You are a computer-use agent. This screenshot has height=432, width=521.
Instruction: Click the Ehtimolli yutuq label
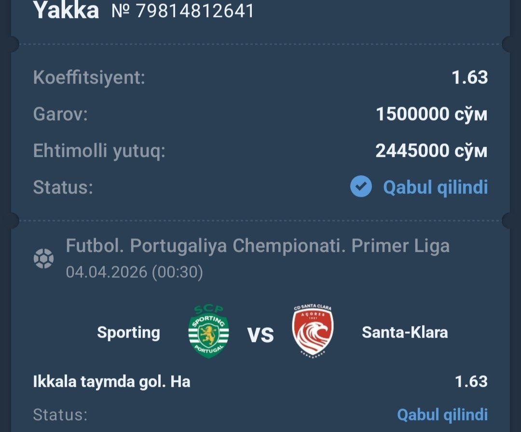[99, 151]
